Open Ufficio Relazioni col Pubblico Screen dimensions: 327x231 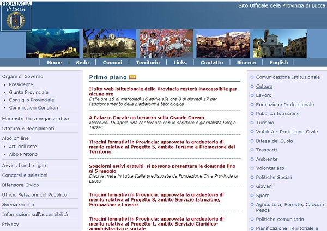tap(34, 195)
